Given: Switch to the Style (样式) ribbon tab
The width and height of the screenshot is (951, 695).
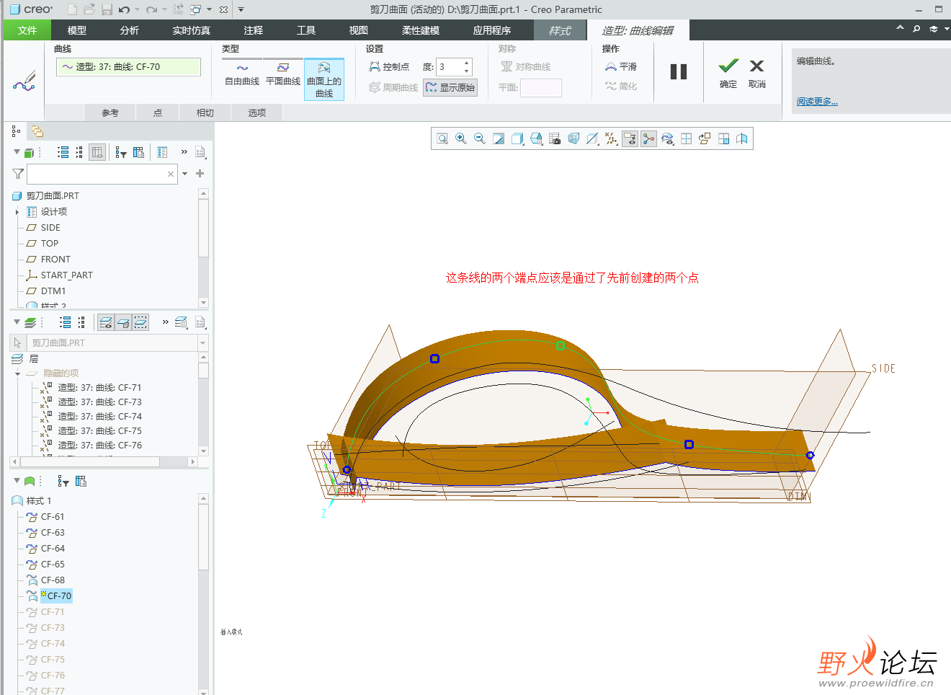Looking at the screenshot, I should tap(560, 30).
